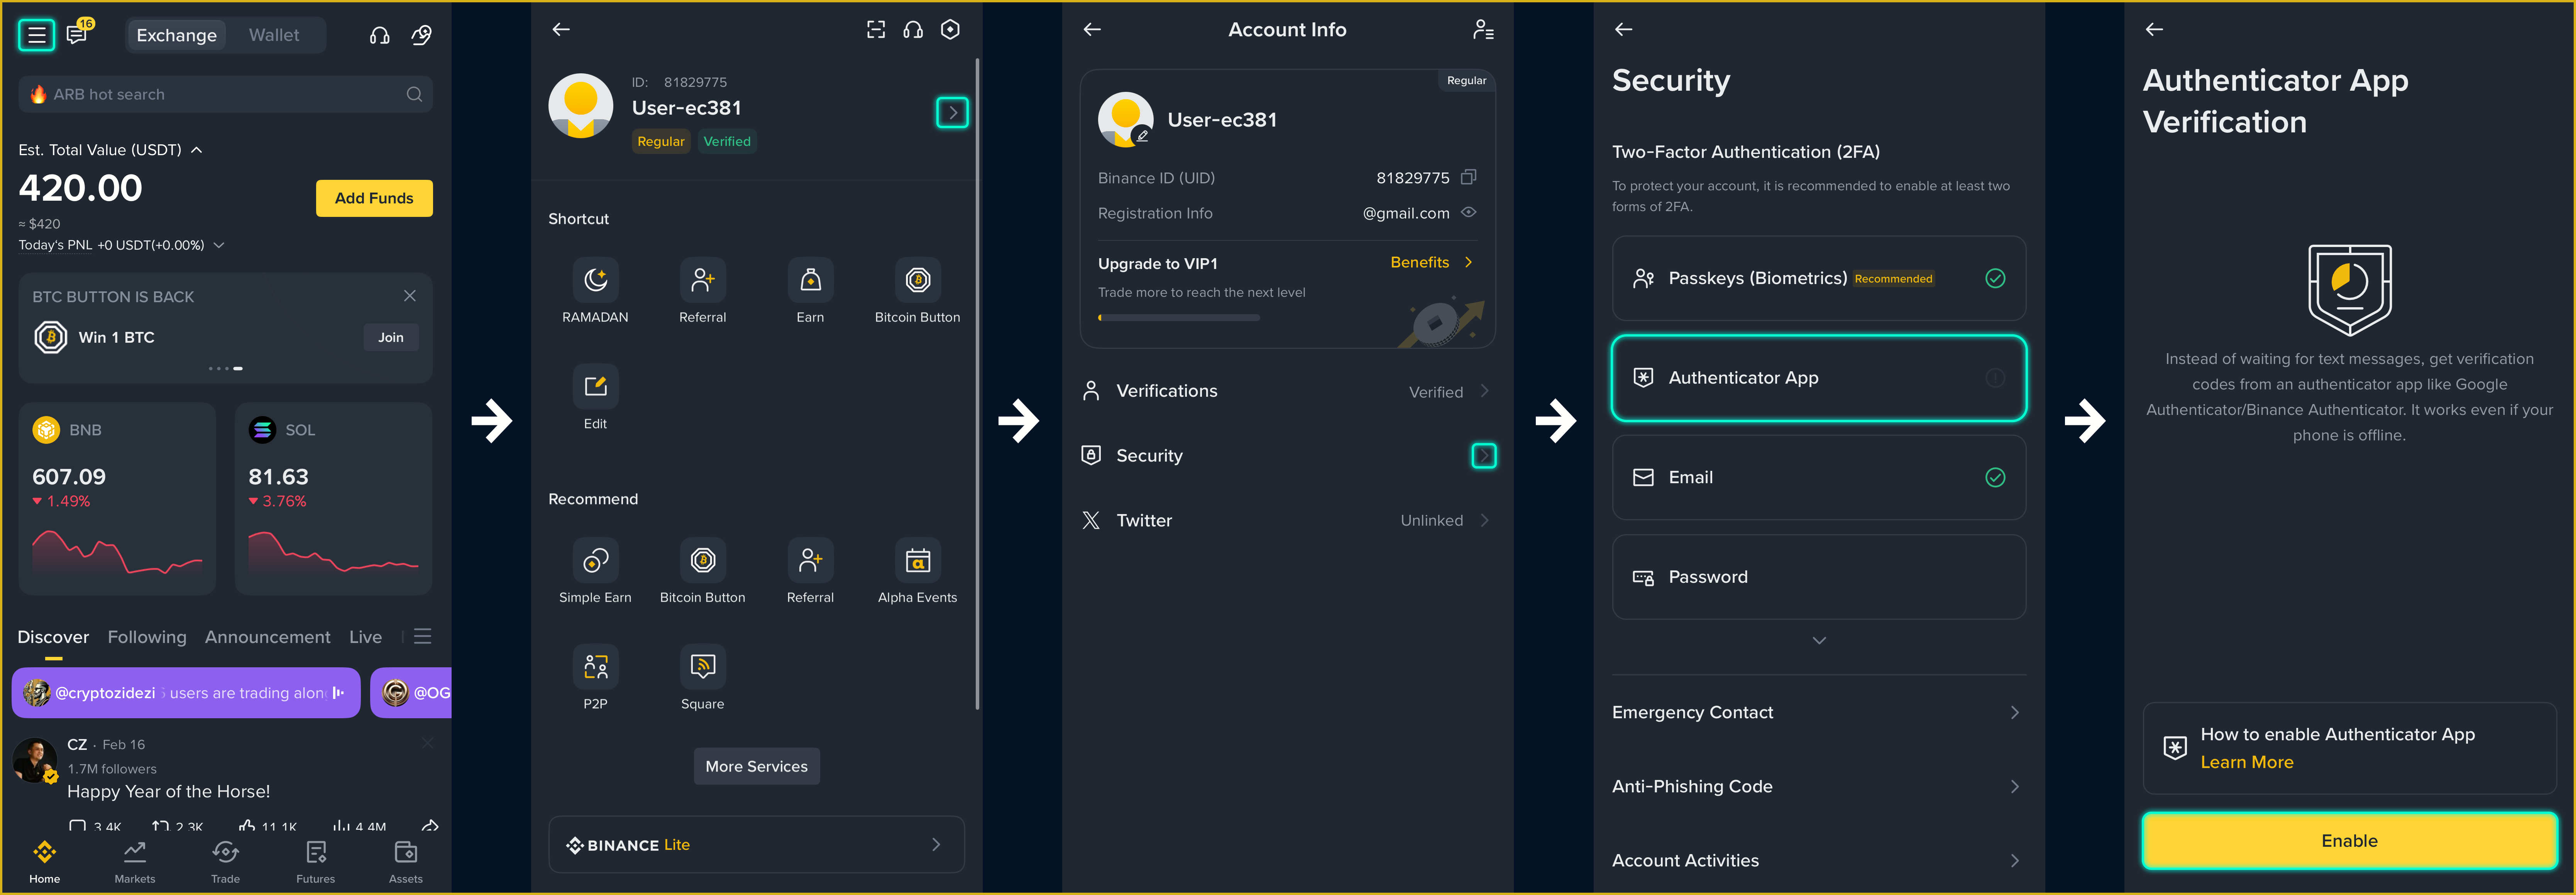Go back from the Security screen
Screen dimensions: 2576x895
pos(1624,30)
